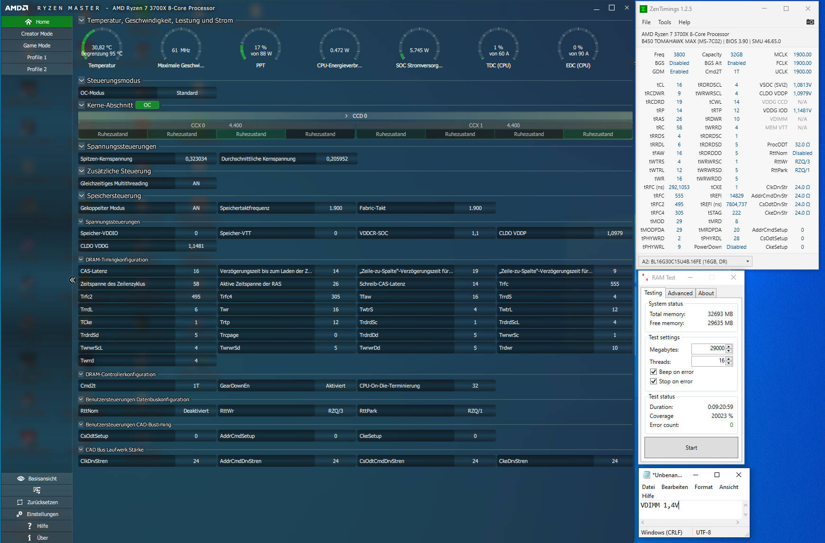Screen dimensions: 825x543
Task: Expand the CCD 0 chevron
Action: pyautogui.click(x=346, y=116)
